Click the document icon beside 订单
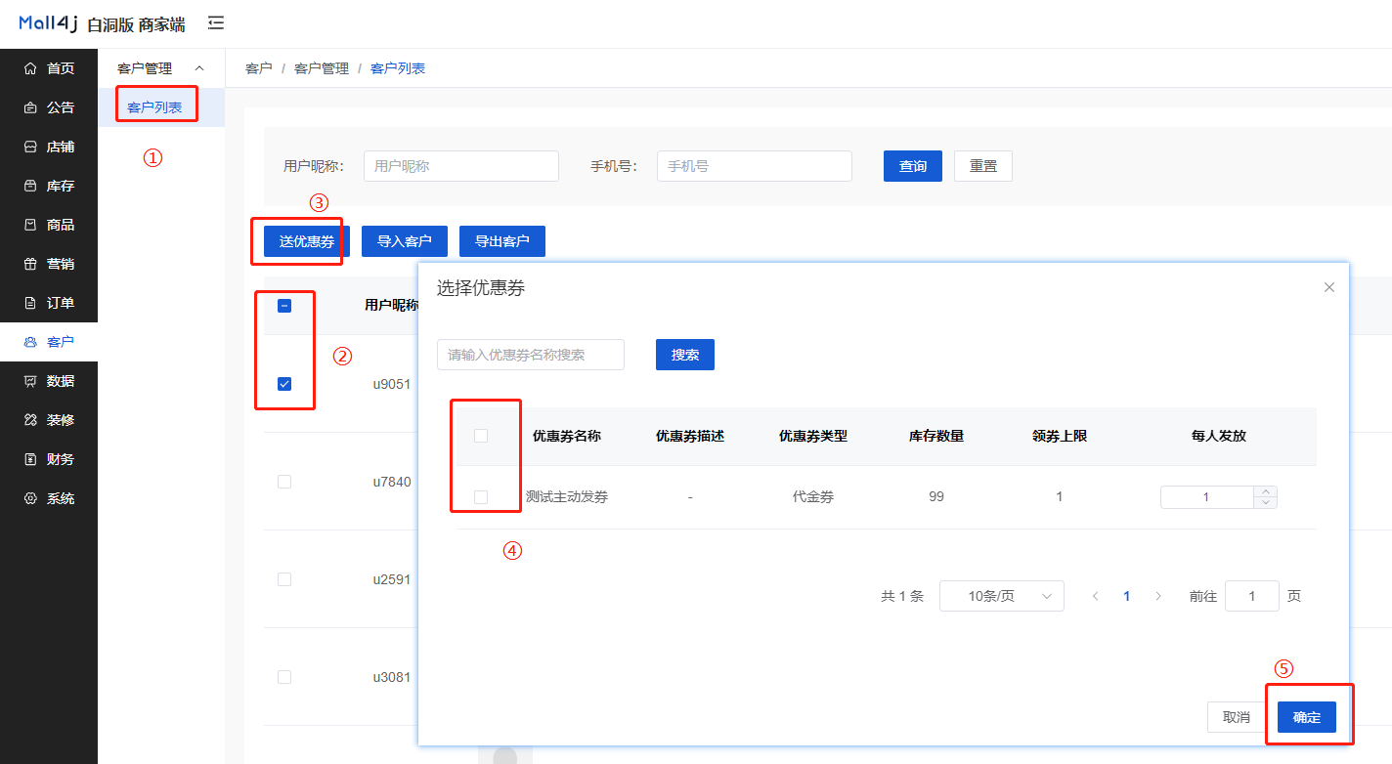 pyautogui.click(x=30, y=303)
